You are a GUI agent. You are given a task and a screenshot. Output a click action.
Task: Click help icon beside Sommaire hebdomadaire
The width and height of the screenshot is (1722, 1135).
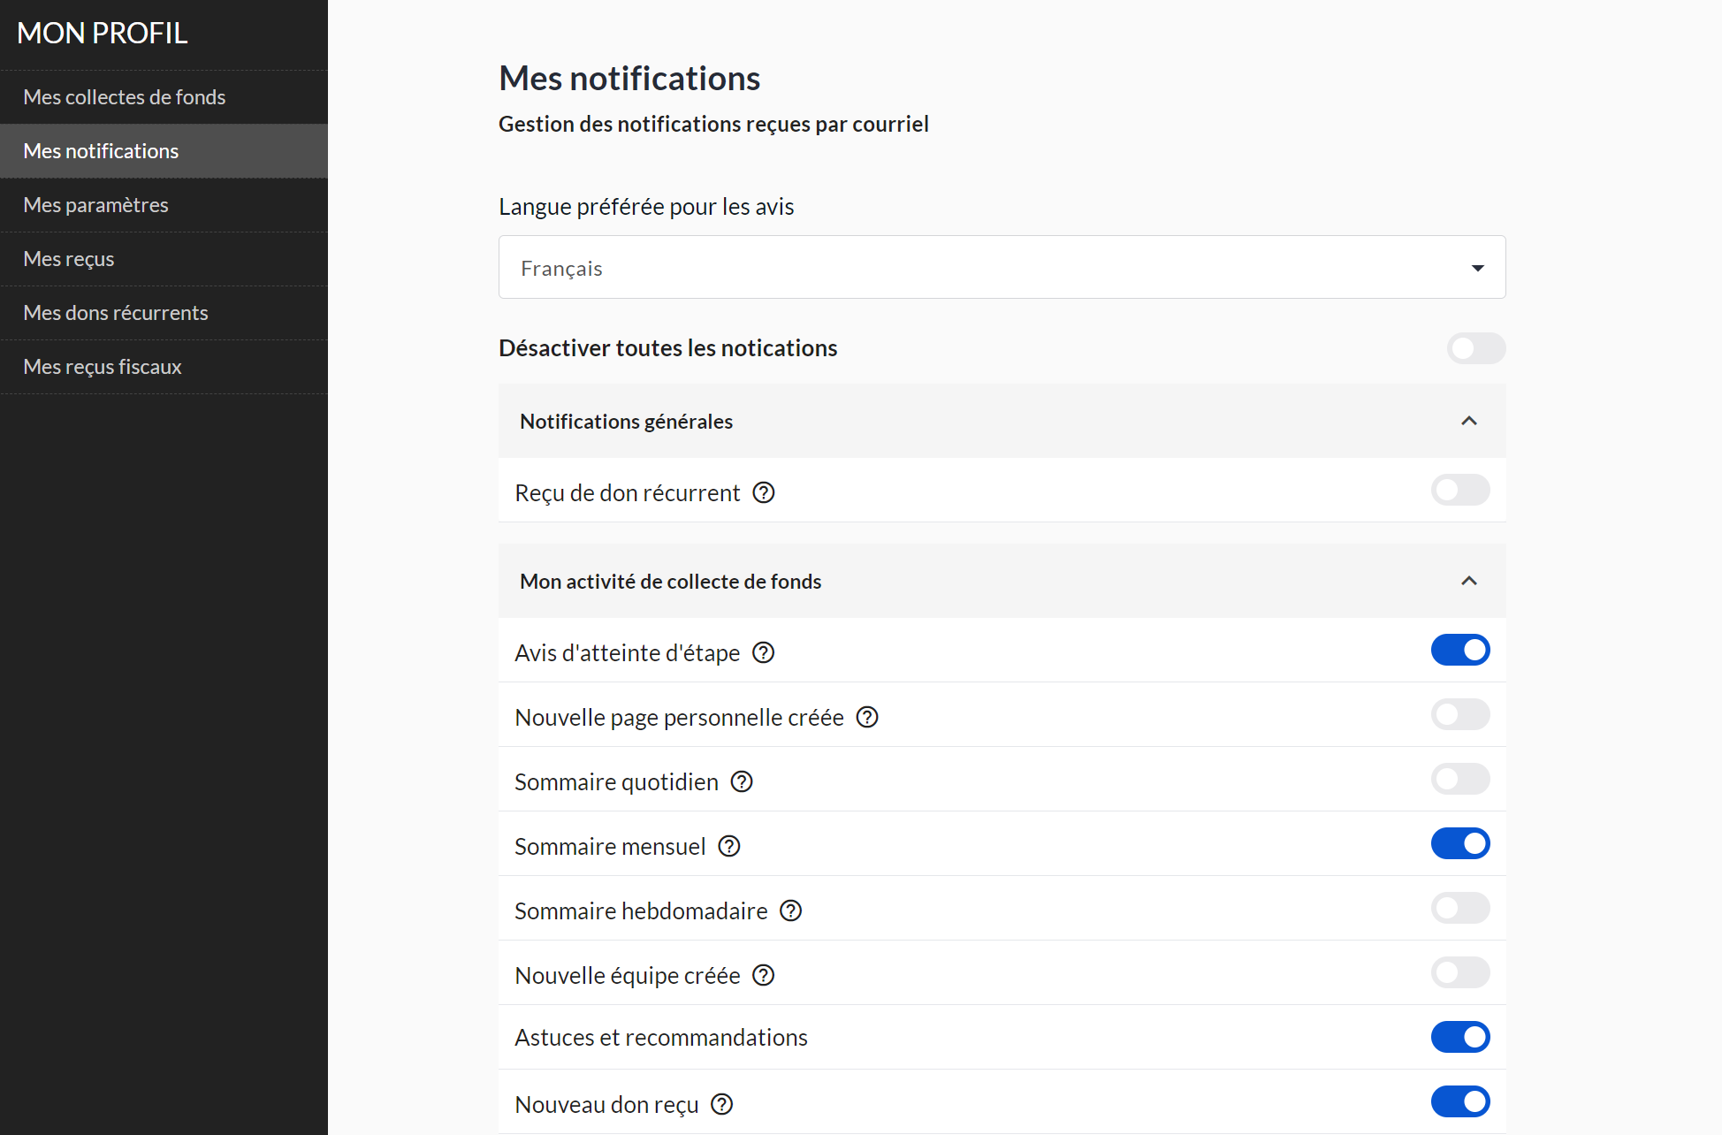click(791, 910)
